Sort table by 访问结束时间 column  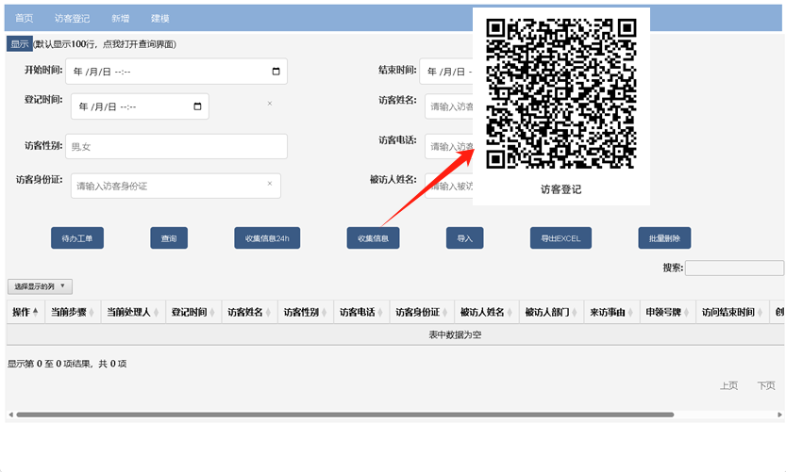[x=733, y=313]
